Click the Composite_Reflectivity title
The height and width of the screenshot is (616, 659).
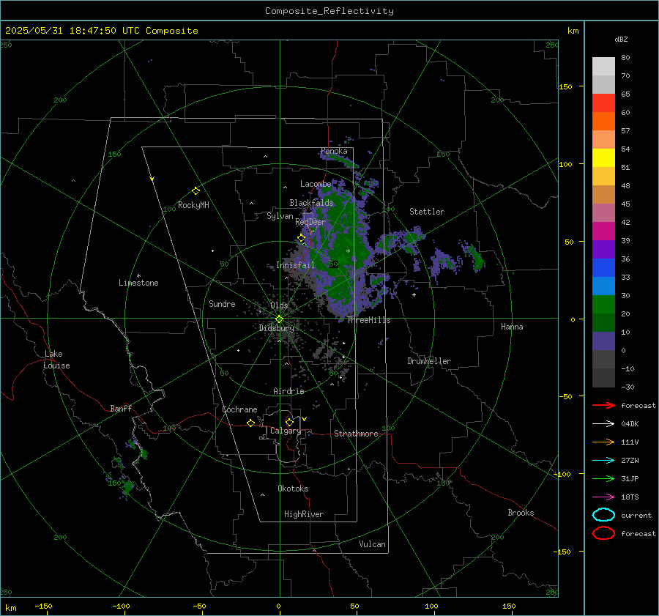pos(329,11)
